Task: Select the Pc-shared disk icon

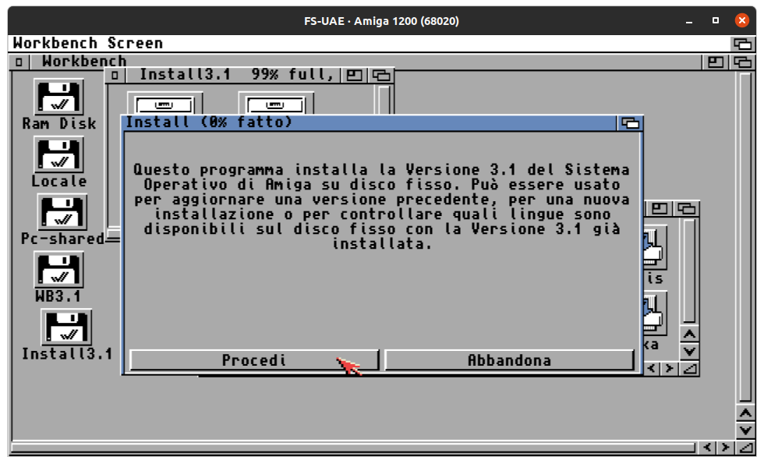Action: (62, 212)
